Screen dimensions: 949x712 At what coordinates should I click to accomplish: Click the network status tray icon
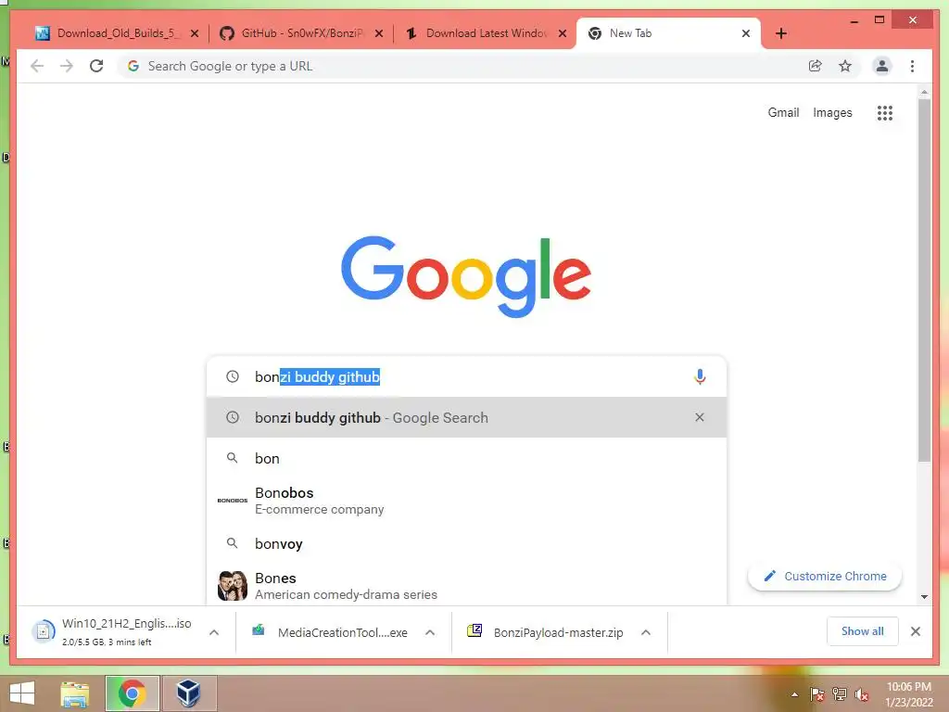pyautogui.click(x=840, y=694)
